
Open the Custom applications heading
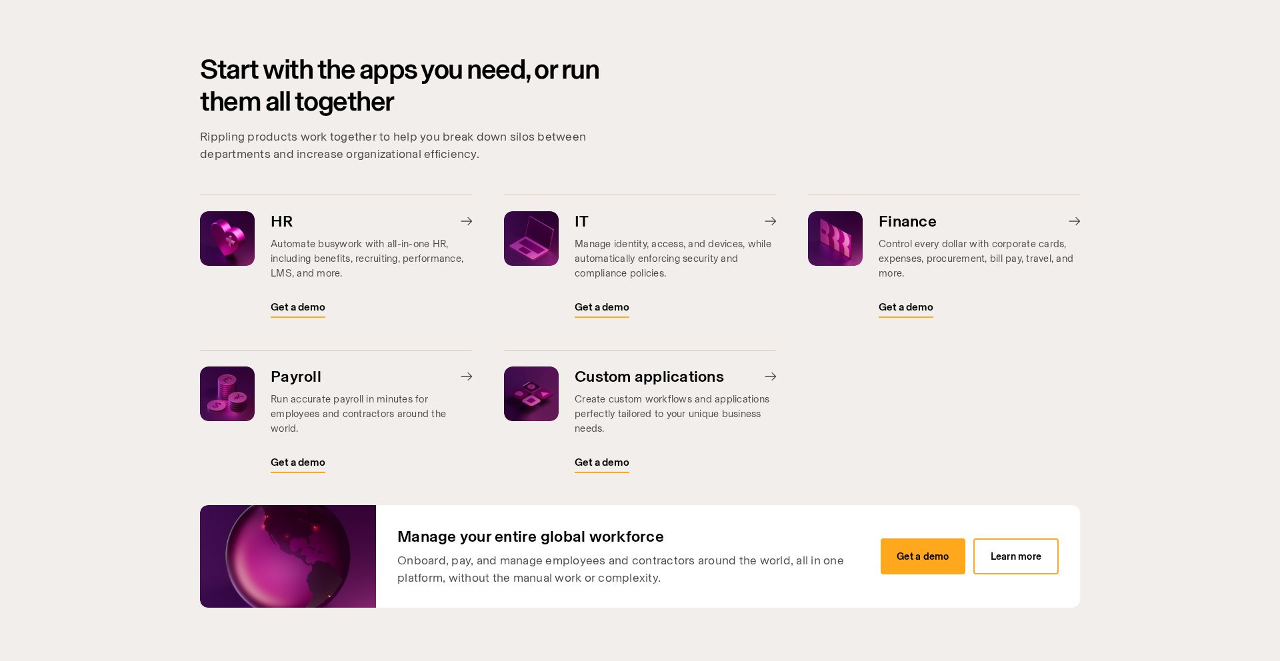[x=649, y=376]
